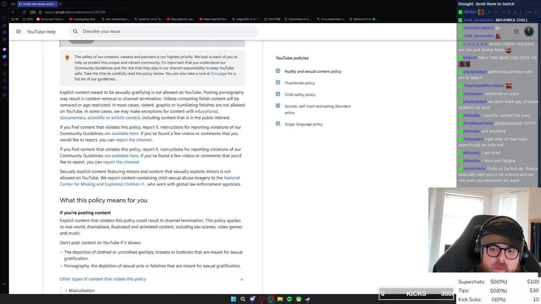Select Vulgar language policy in sidebar
Viewport: 541px width, 304px height.
[303, 124]
